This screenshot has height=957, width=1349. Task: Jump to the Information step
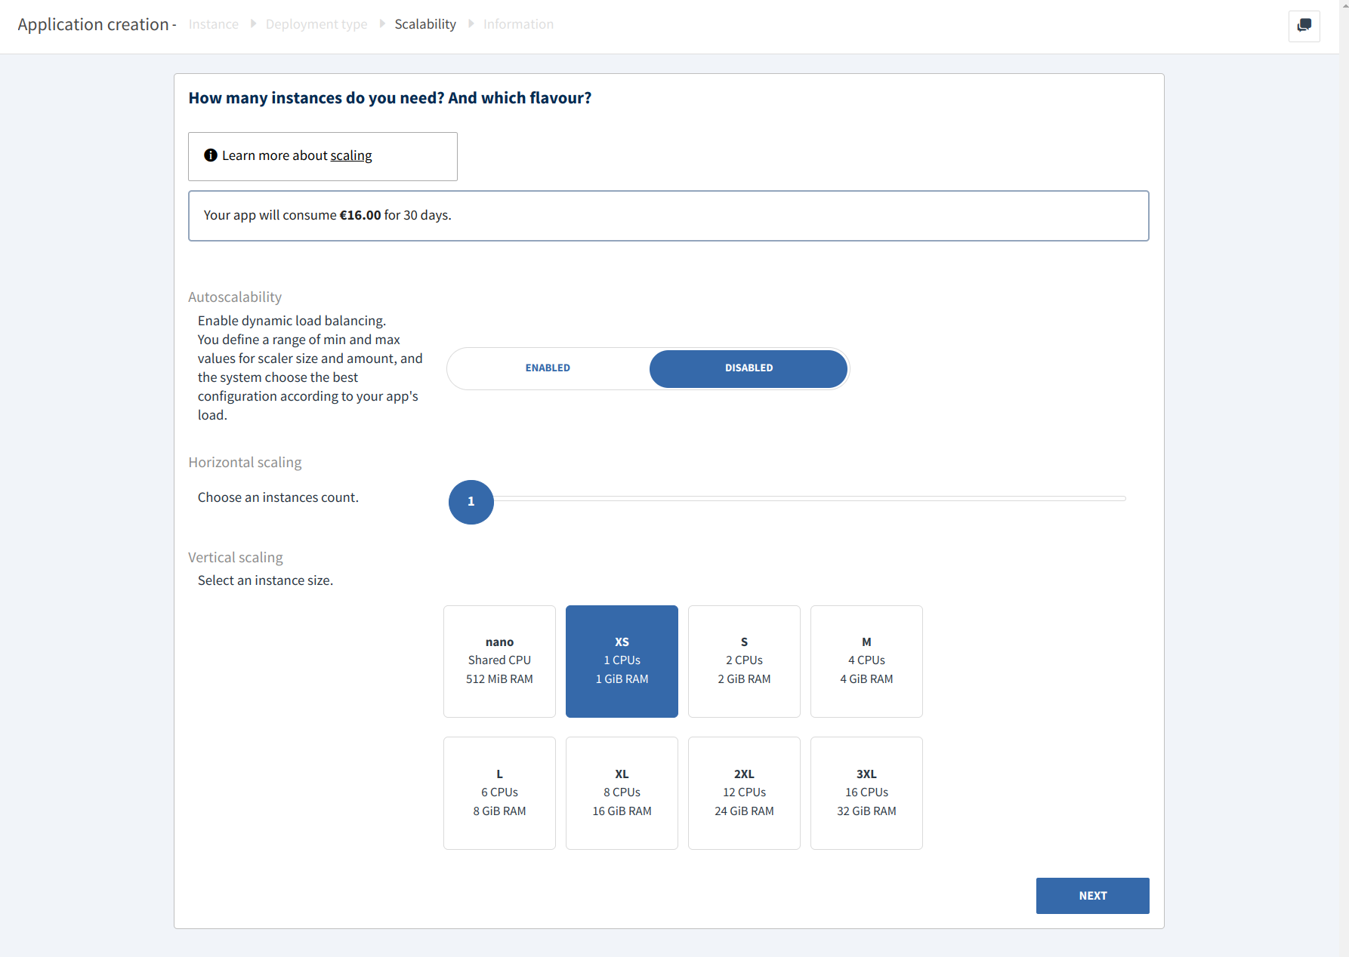[518, 23]
